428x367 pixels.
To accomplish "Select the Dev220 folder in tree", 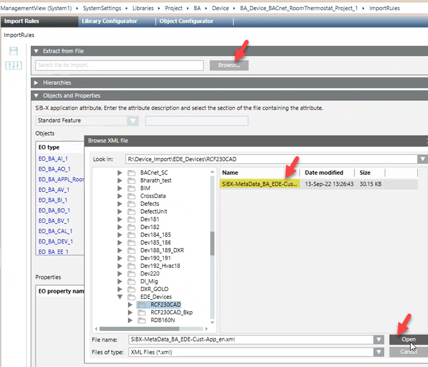I will pyautogui.click(x=148, y=273).
